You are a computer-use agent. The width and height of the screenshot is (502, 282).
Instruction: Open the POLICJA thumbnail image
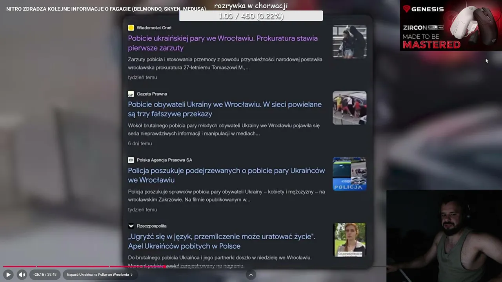click(349, 174)
